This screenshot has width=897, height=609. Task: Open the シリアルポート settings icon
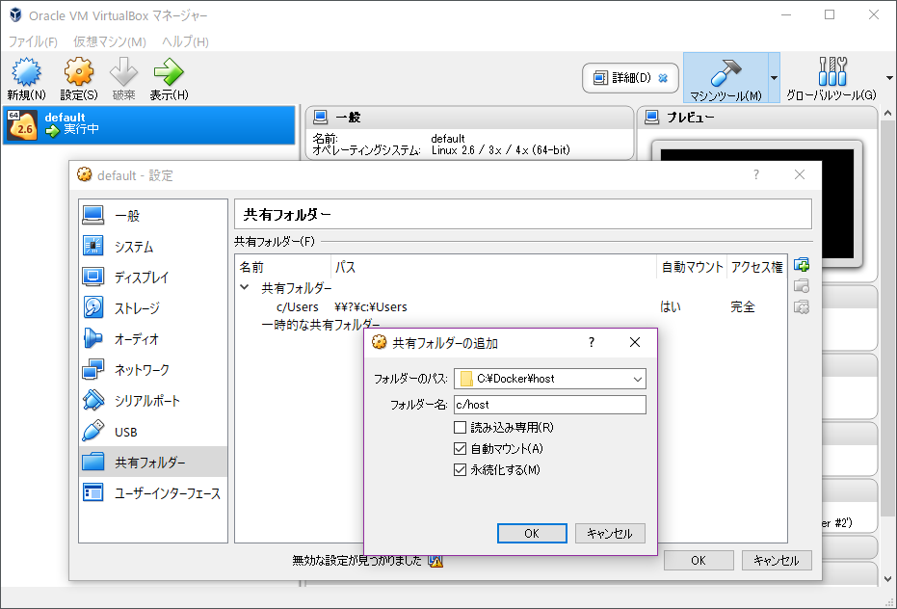click(x=92, y=400)
